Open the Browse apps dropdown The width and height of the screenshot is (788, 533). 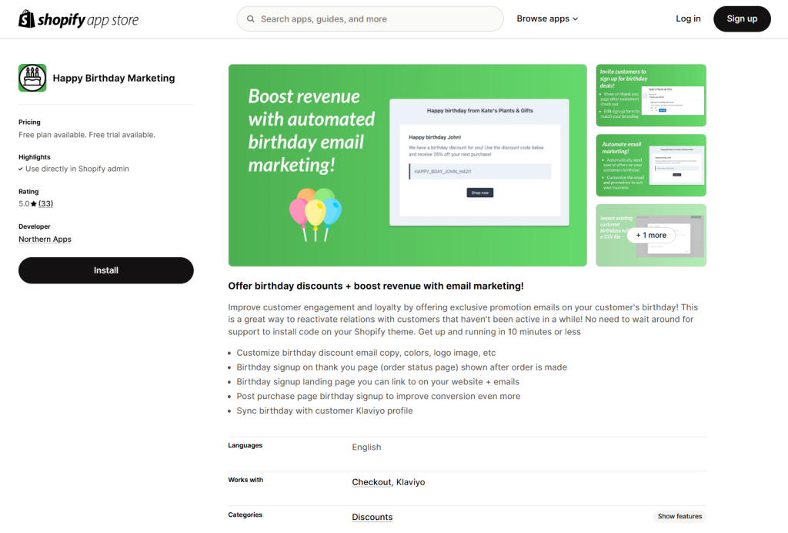point(547,18)
